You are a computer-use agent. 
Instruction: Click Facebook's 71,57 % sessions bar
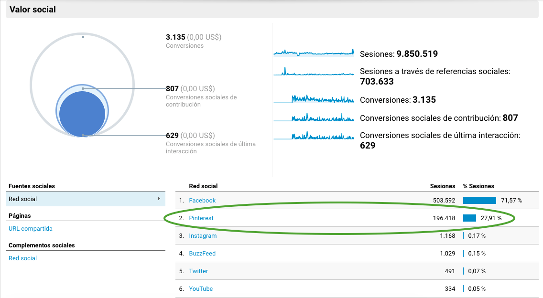[x=479, y=201]
